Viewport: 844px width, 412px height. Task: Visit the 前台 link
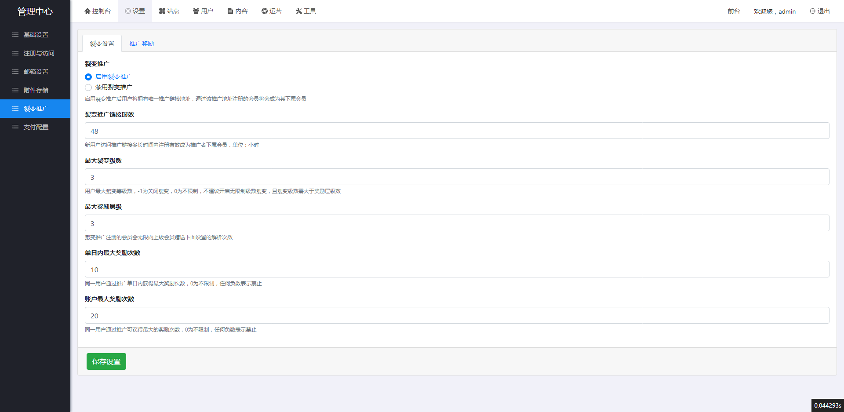pos(734,11)
